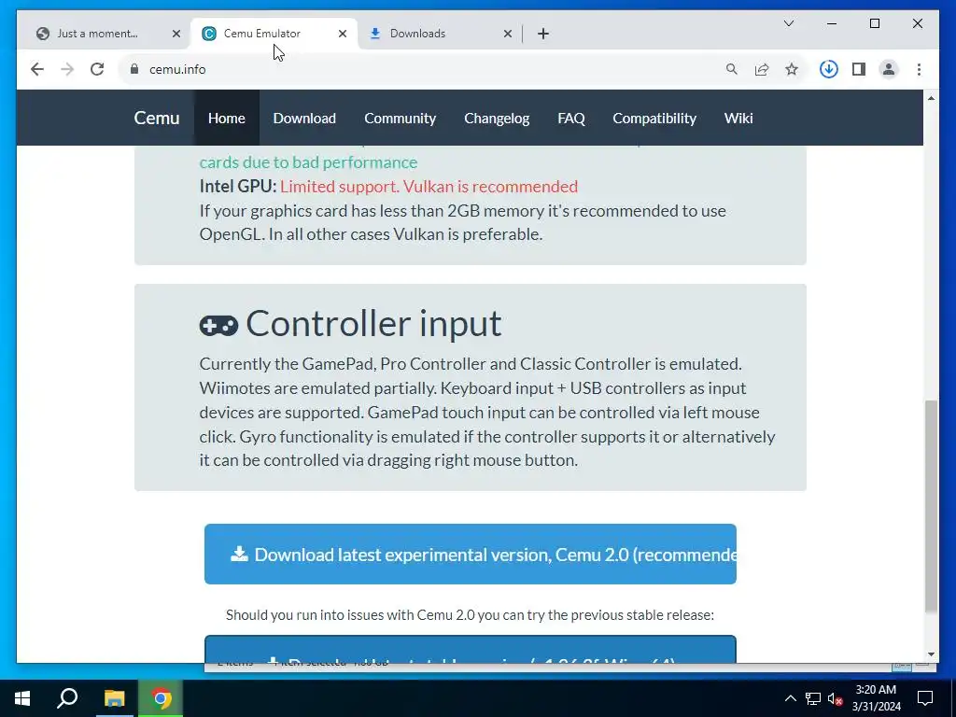Screen dimensions: 956x717
Task: Open the notification center icon
Action: 925,698
